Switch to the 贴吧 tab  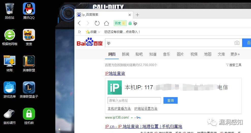click(139, 54)
